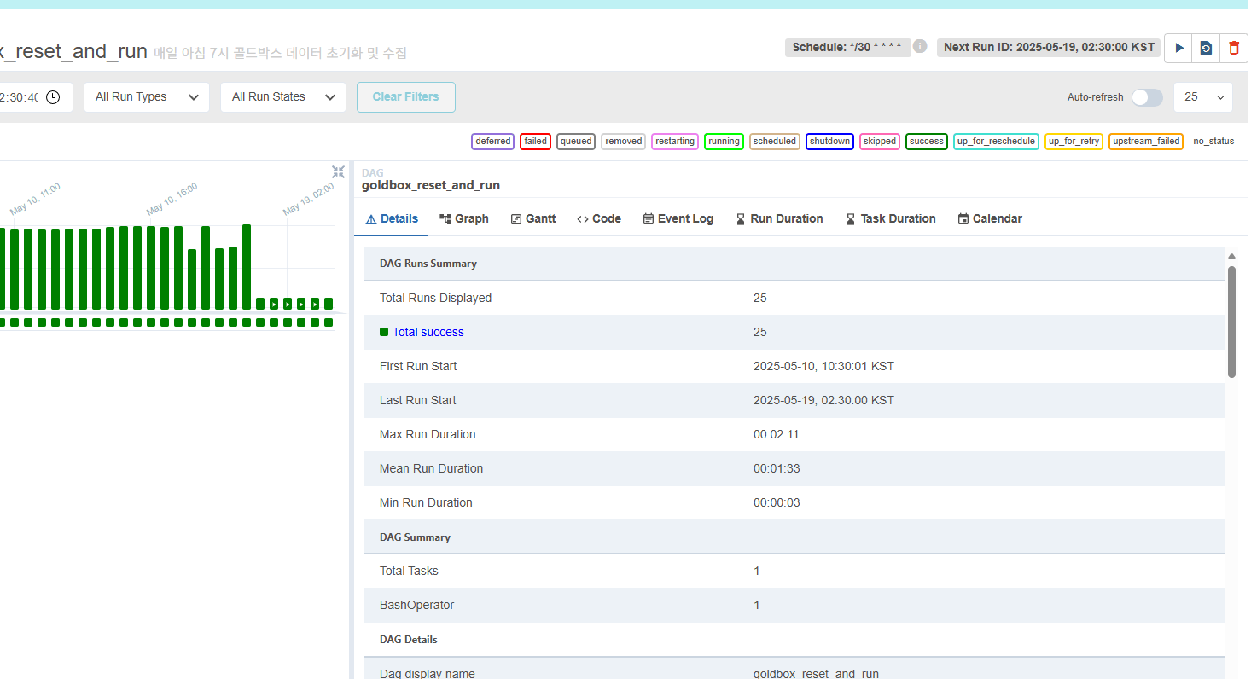Screen dimensions: 1251x679
Task: Click the info icon beside Schedule
Action: [x=920, y=46]
